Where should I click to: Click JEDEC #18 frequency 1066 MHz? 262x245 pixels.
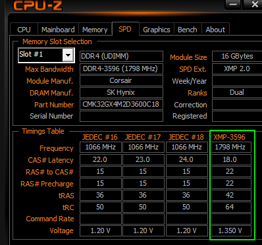click(x=186, y=147)
